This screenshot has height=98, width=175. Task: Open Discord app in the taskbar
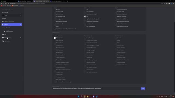94,96
